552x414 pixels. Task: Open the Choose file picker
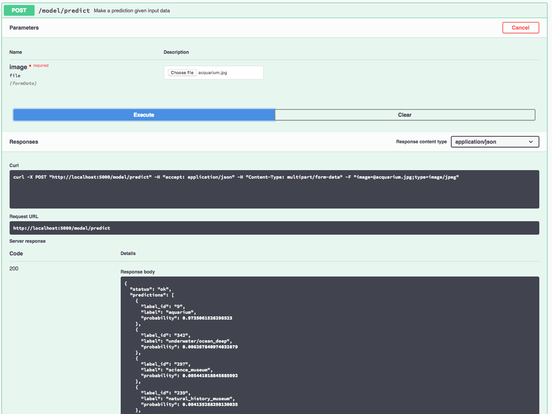pyautogui.click(x=182, y=73)
